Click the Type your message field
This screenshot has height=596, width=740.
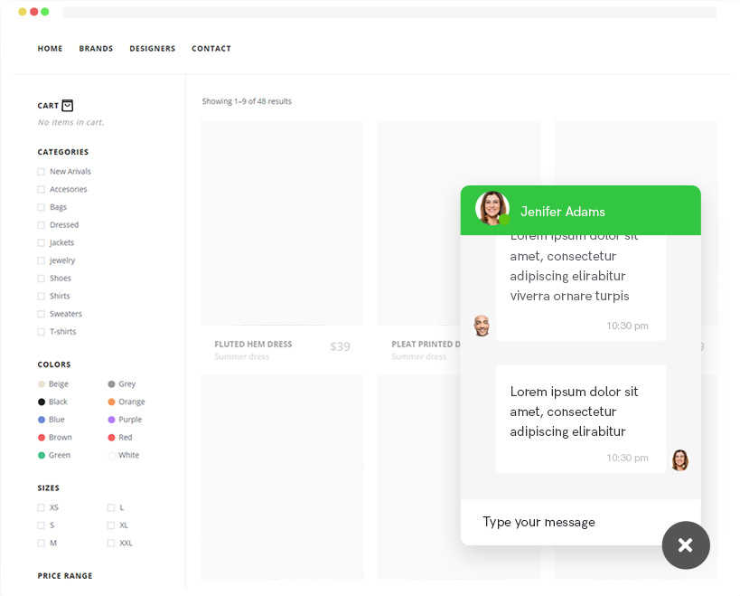coord(560,522)
